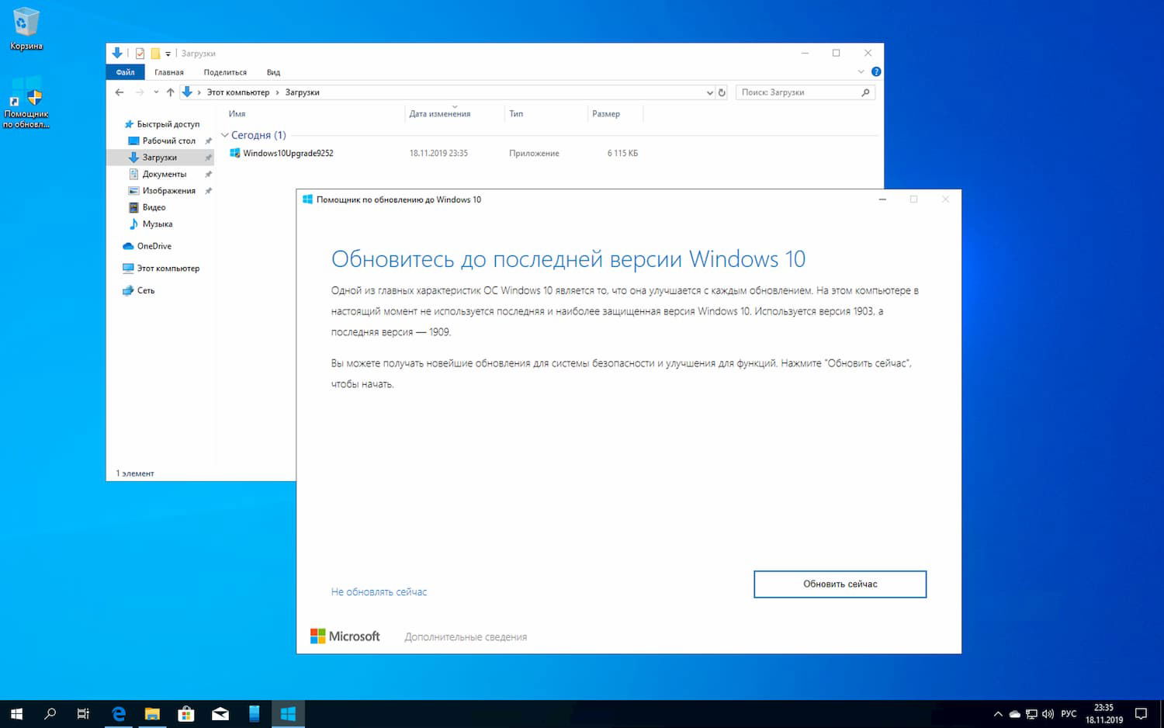Open the Microsoft Store taskbar icon
Viewport: 1164px width, 728px height.
(186, 713)
